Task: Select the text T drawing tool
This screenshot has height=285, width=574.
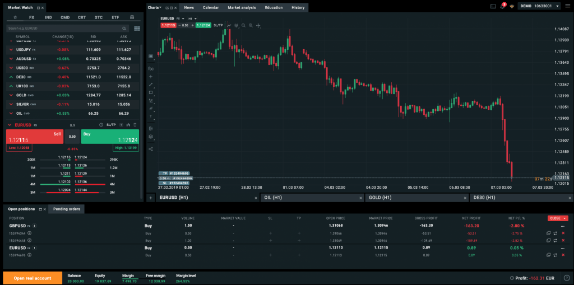Action: click(x=150, y=116)
